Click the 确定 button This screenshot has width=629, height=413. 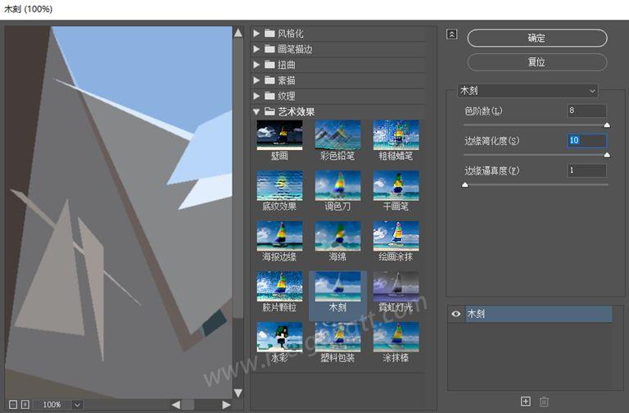point(537,39)
